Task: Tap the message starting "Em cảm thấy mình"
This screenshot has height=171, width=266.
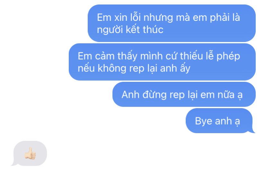Action: point(162,62)
